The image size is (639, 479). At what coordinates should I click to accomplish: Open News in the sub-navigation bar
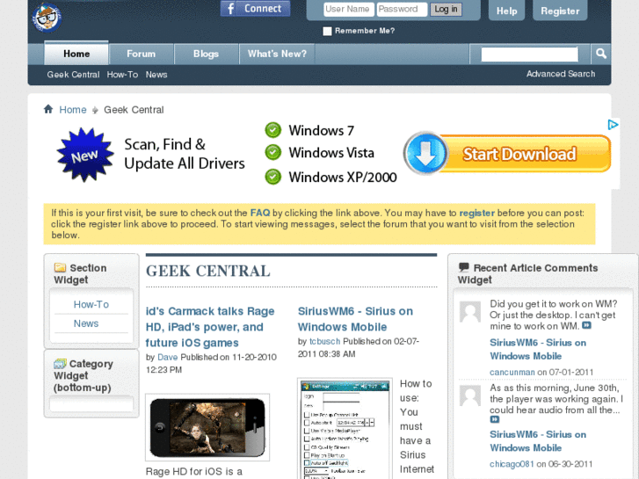(156, 75)
